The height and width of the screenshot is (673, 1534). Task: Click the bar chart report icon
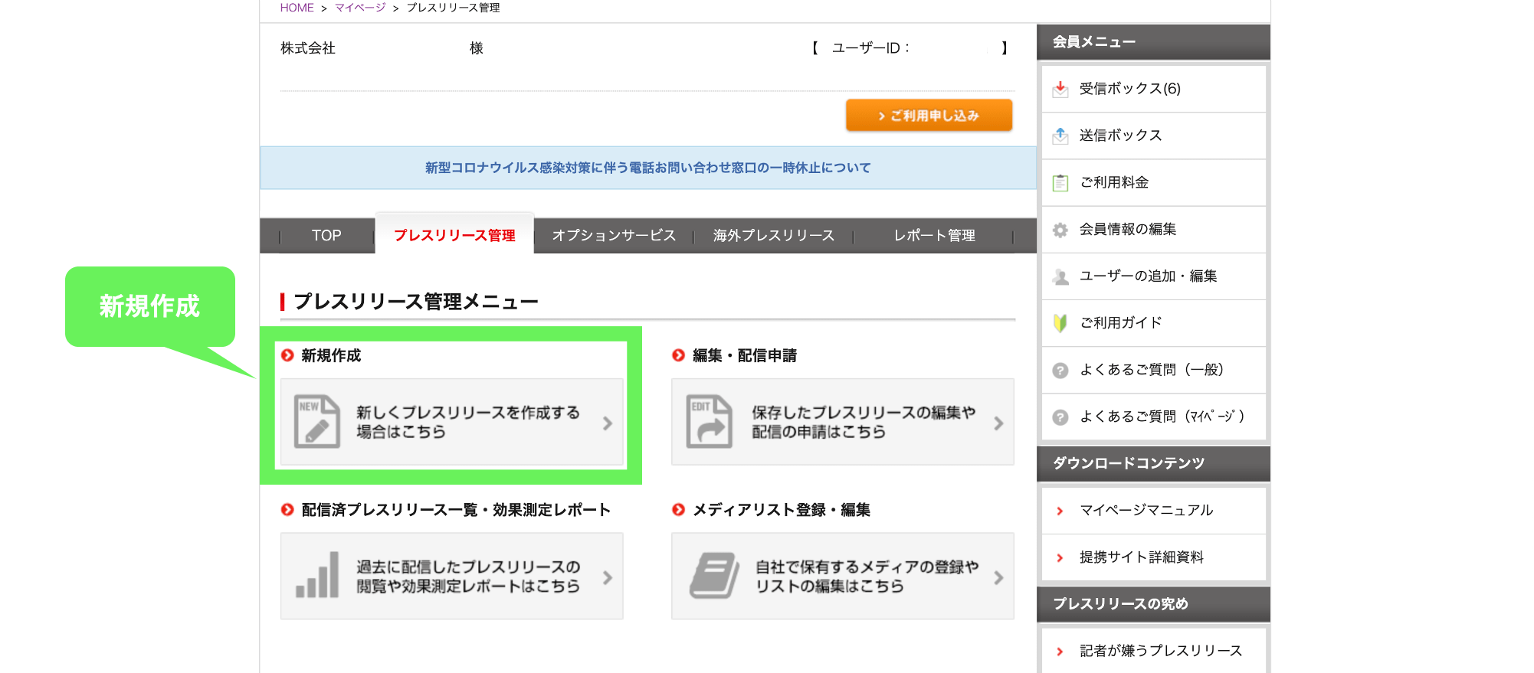[x=317, y=576]
